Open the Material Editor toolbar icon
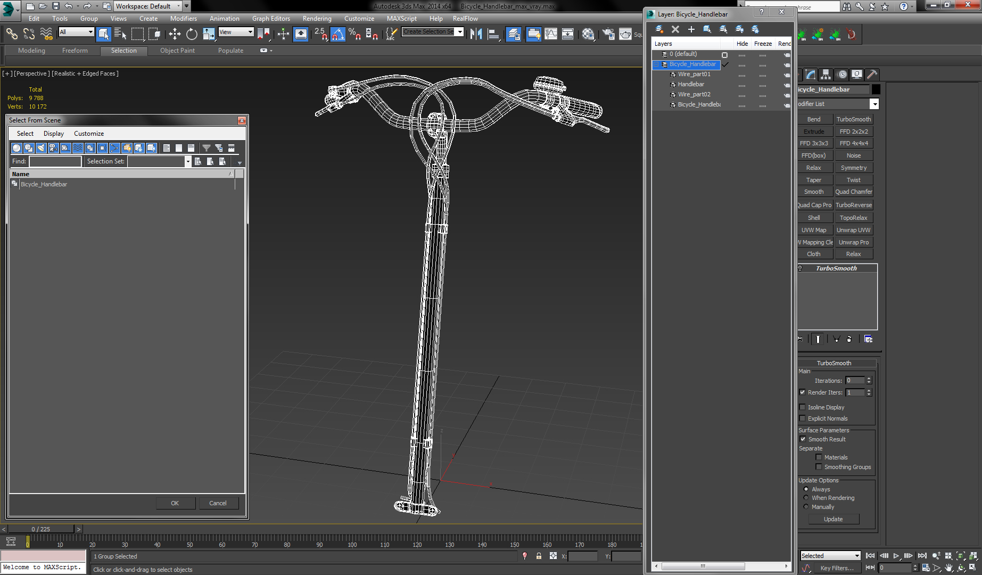Image resolution: width=982 pixels, height=575 pixels. click(x=588, y=34)
